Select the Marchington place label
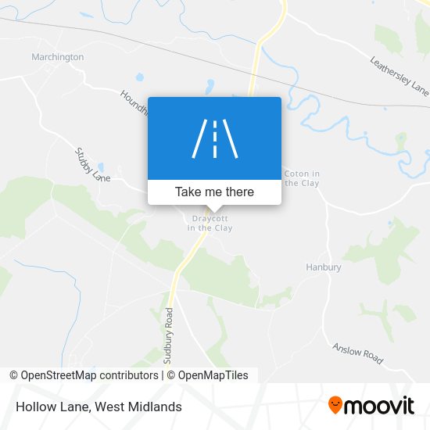430x430 pixels. (58, 57)
